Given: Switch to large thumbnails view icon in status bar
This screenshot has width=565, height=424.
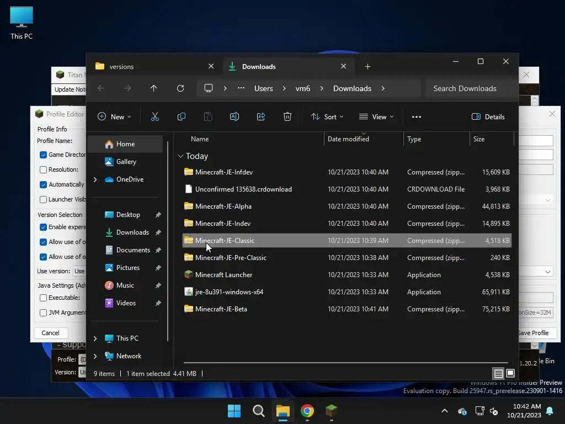Looking at the screenshot, I should click(510, 374).
